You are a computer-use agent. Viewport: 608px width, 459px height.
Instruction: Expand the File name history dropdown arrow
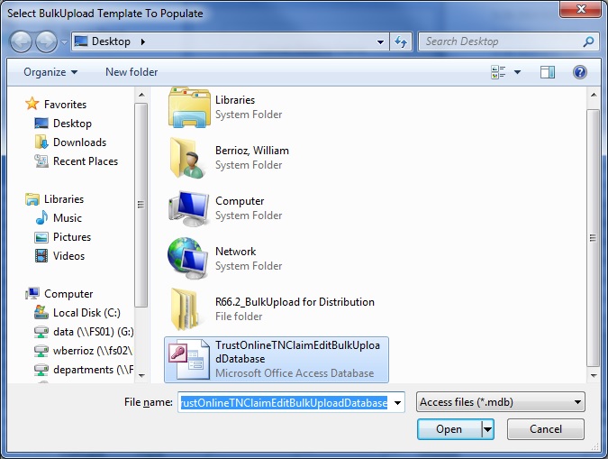tap(397, 402)
